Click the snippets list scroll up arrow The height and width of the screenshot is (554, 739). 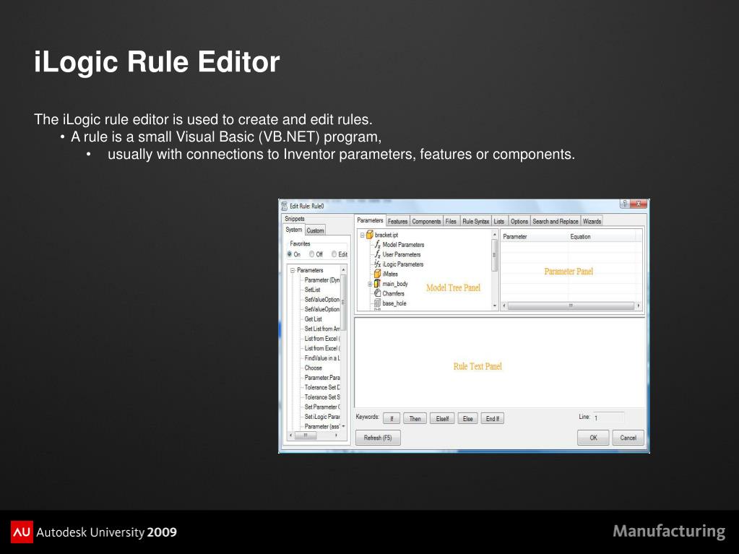pos(343,270)
